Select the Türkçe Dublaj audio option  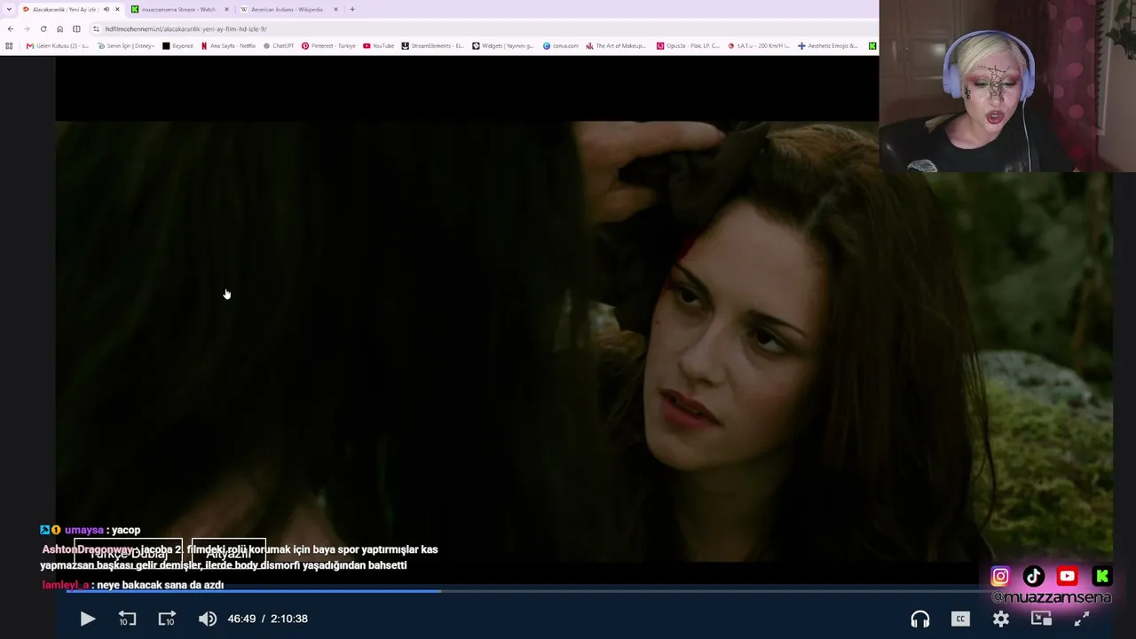128,554
